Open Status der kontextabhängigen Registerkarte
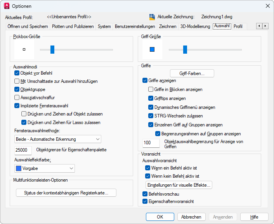The height and width of the screenshot is (224, 274). click(66, 193)
